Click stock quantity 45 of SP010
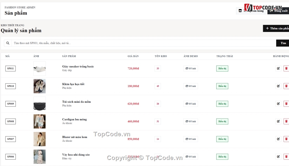289x166 pixels. 158,86
